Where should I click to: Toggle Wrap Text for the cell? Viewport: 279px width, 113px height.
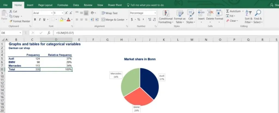(110, 13)
